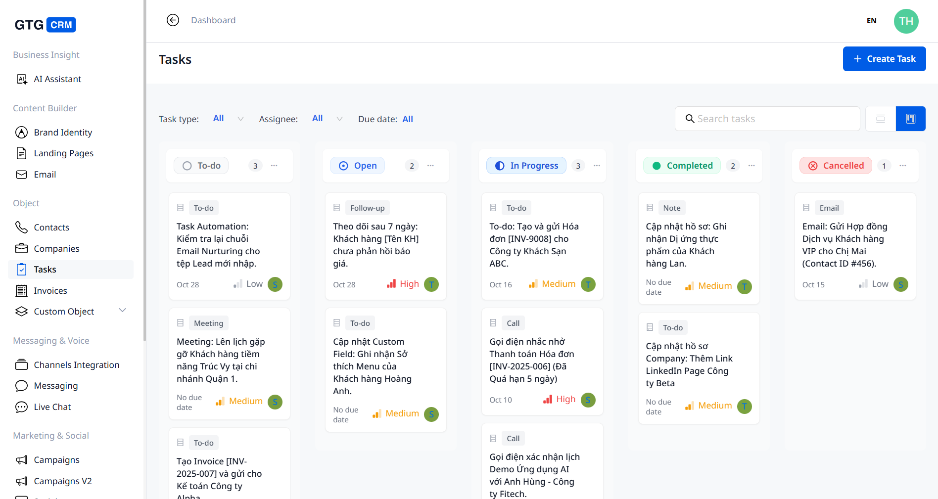938x499 pixels.
Task: Go to Campaigns in the sidebar
Action: [56, 460]
